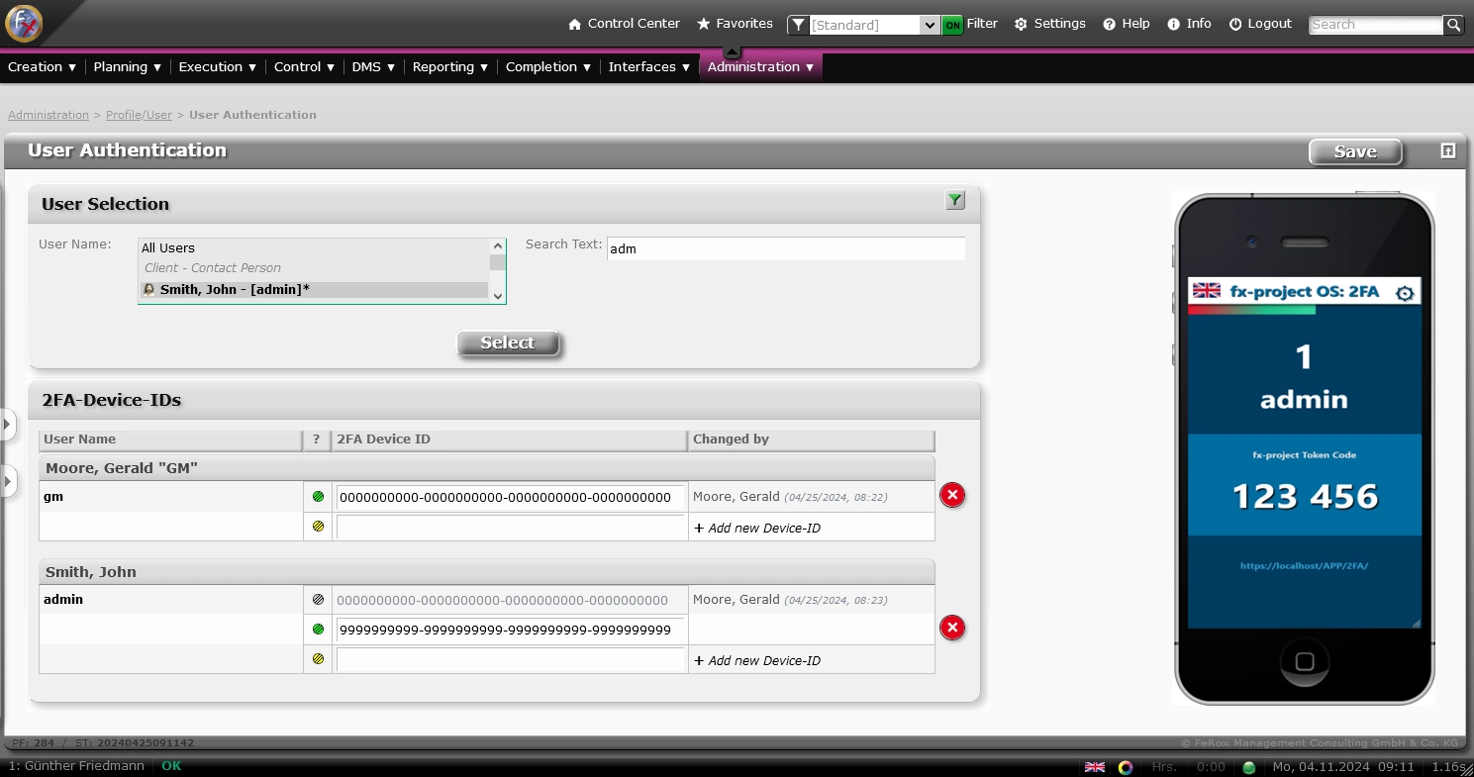This screenshot has height=777, width=1474.
Task: Collapse the top header bar arrow
Action: pyautogui.click(x=732, y=51)
